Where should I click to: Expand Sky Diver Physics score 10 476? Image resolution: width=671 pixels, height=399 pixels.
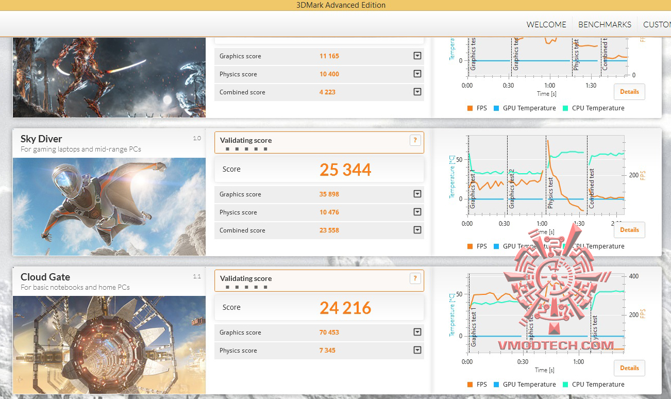417,212
